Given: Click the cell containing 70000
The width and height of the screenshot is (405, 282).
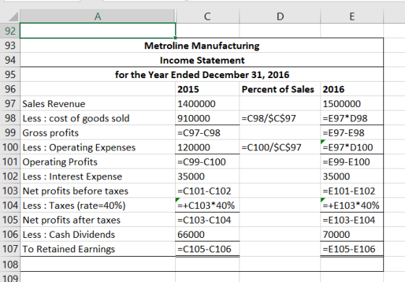Looking at the screenshot, I should pyautogui.click(x=352, y=235).
